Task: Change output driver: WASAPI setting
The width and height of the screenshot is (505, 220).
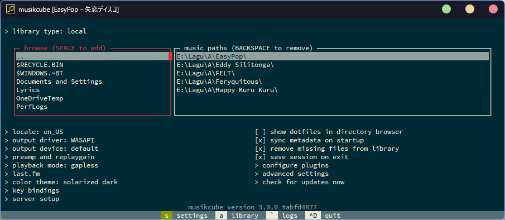Action: click(50, 140)
